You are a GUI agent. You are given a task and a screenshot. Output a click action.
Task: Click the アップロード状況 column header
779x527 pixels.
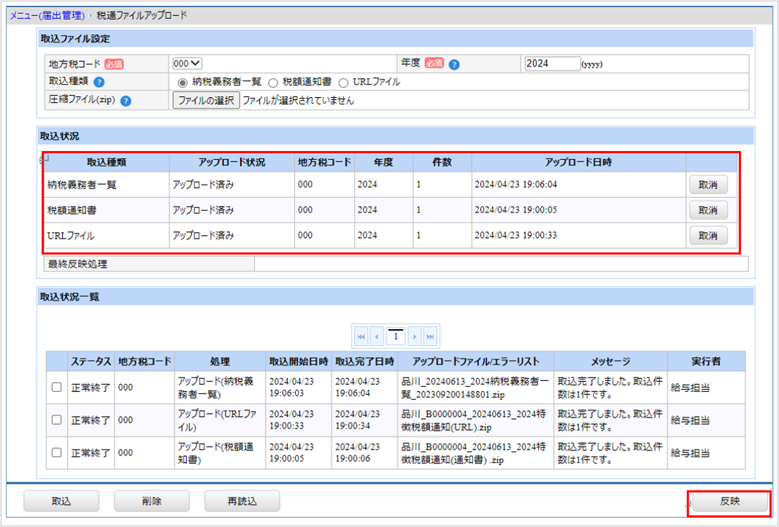coord(231,163)
